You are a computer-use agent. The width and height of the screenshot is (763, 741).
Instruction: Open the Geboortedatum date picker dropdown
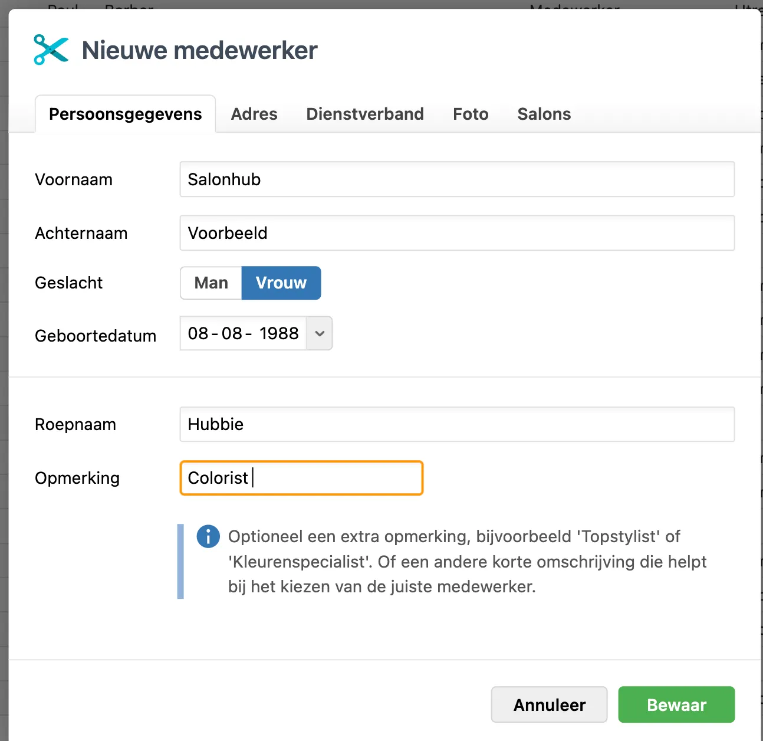click(x=320, y=333)
